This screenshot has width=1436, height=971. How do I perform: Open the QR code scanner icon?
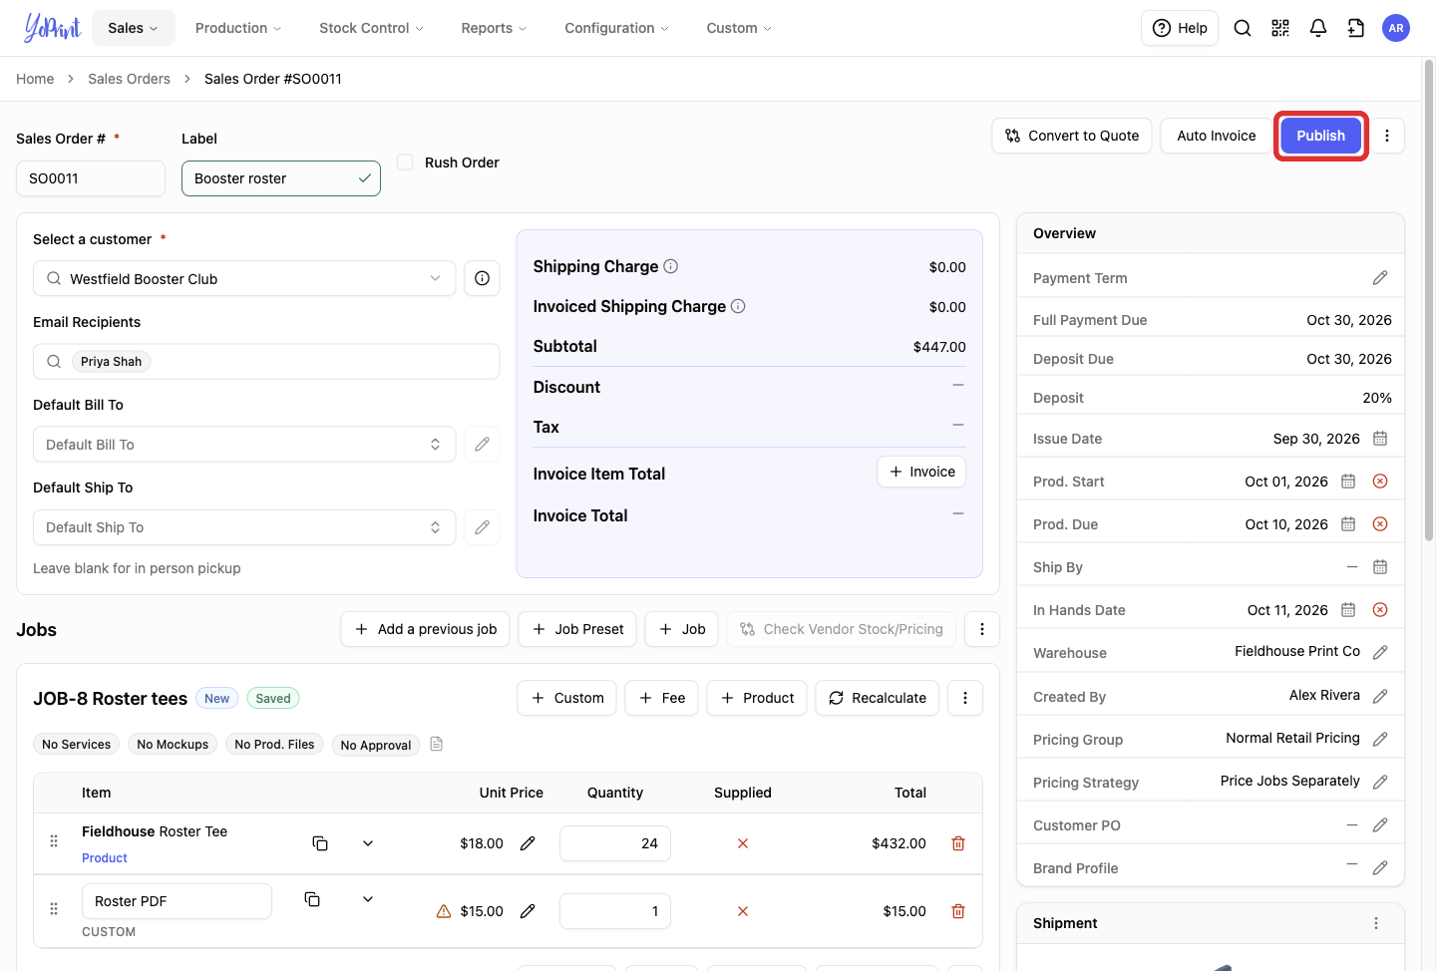[1280, 28]
